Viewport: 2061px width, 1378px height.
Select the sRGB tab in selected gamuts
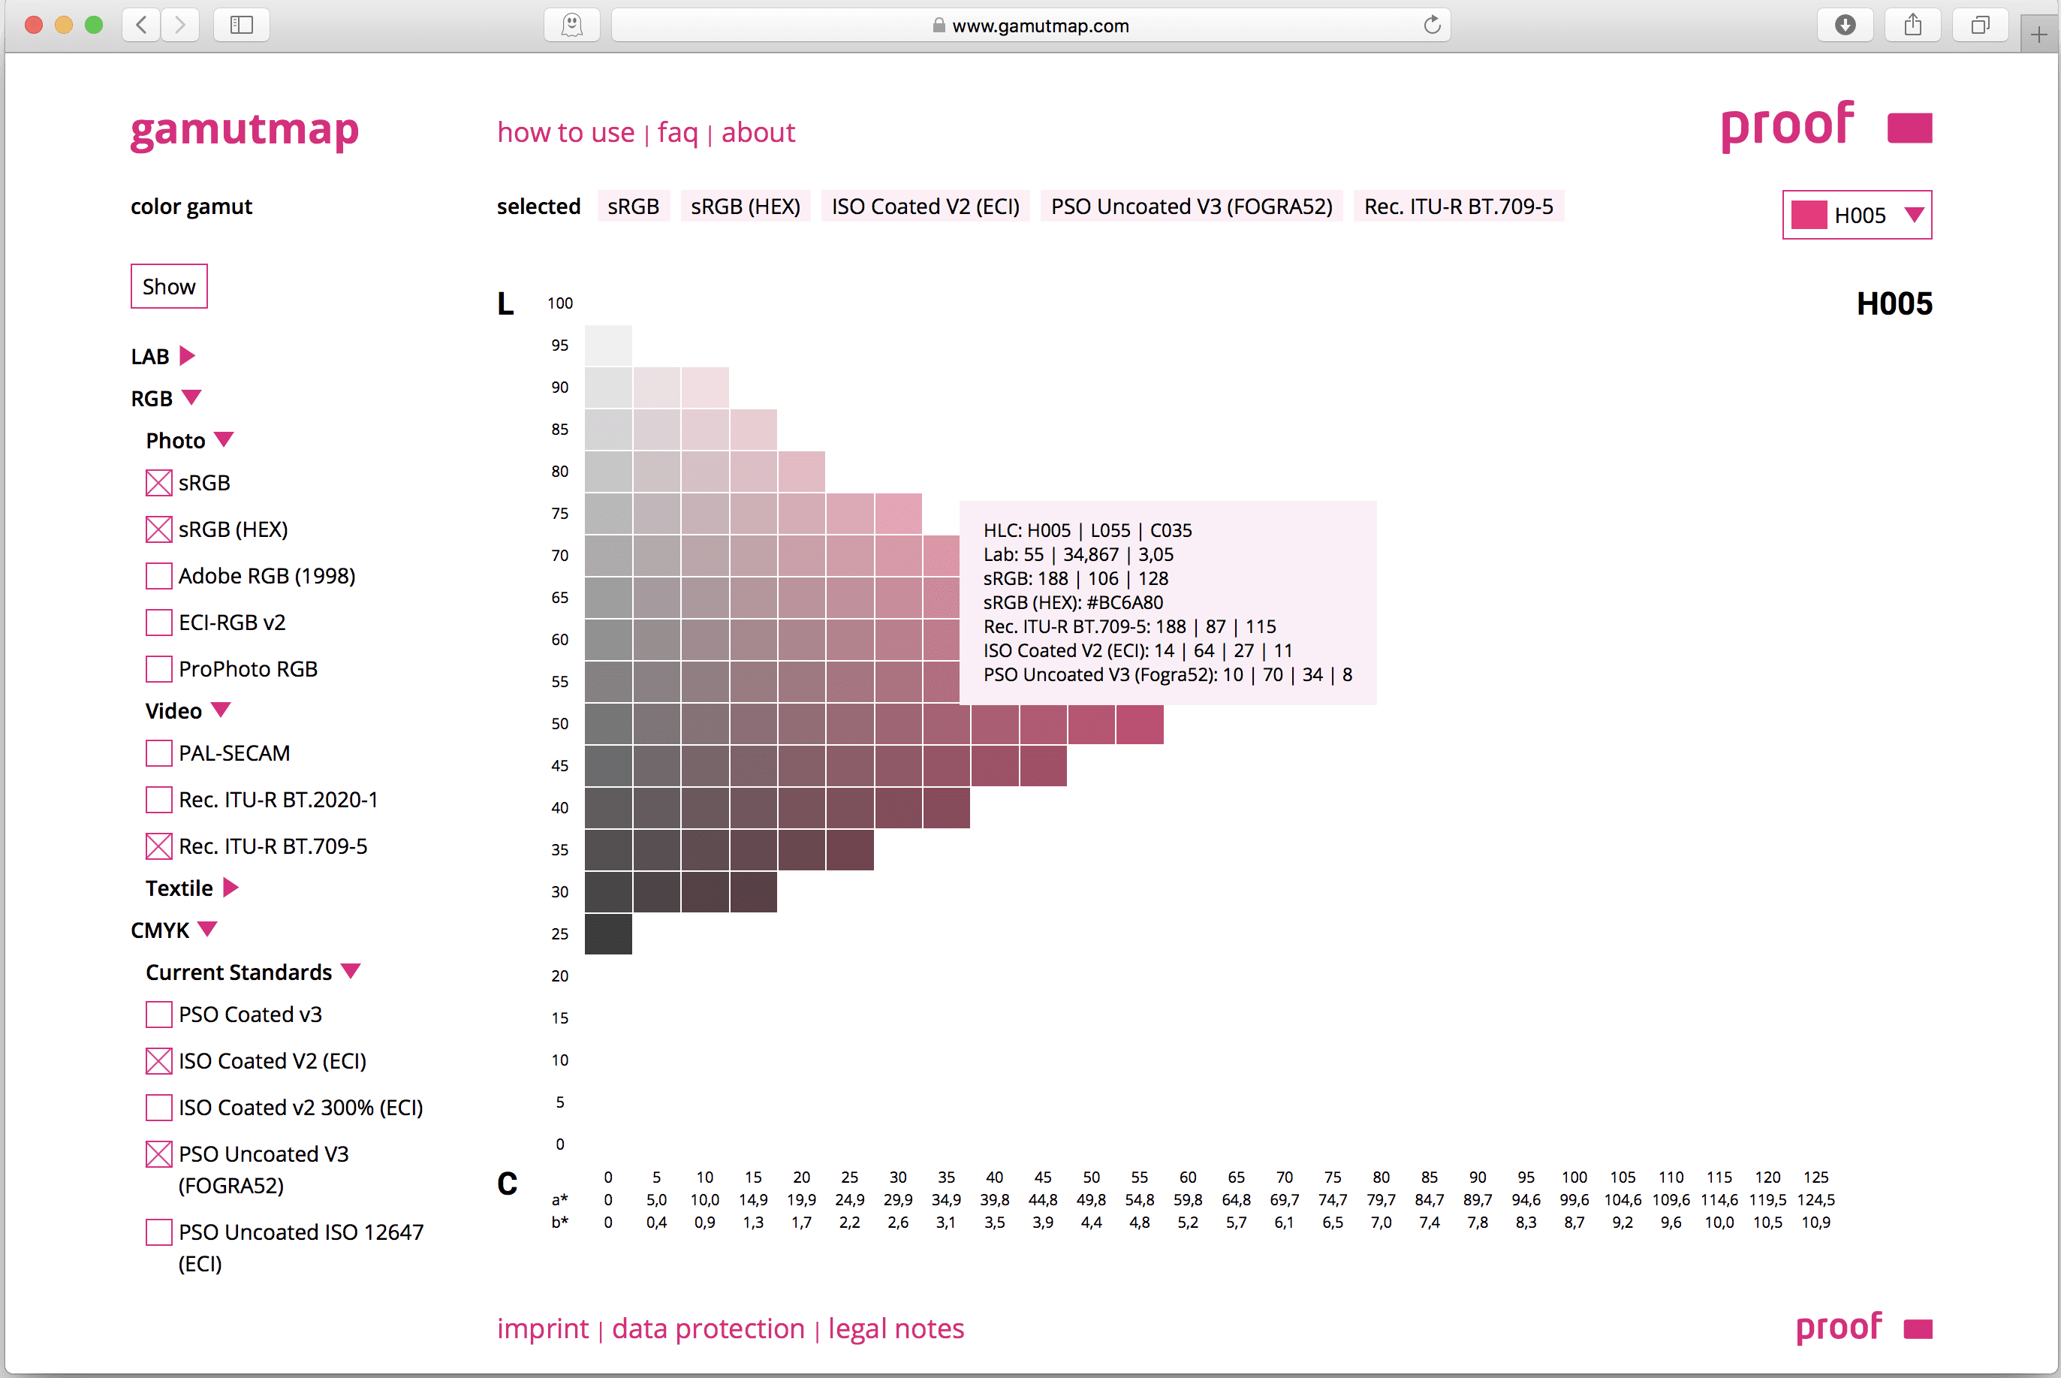633,204
